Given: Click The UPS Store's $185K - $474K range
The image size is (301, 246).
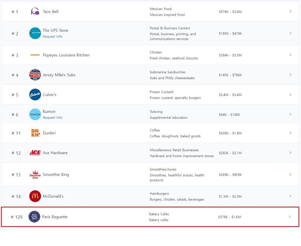Looking at the screenshot, I should [230, 33].
